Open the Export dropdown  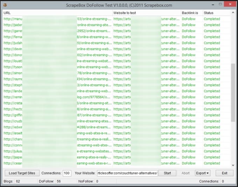click(x=203, y=173)
